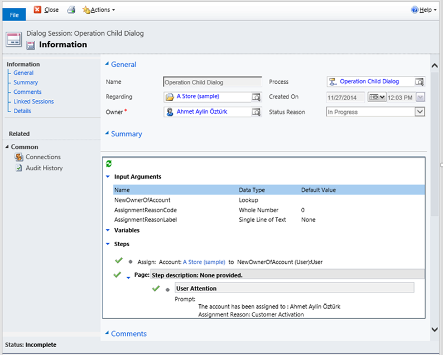Click the Print icon in toolbar
The height and width of the screenshot is (355, 443).
(x=71, y=10)
